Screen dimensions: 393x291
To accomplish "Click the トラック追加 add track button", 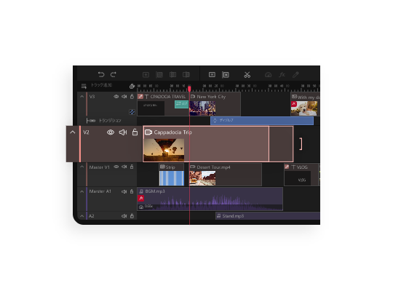I will point(101,85).
